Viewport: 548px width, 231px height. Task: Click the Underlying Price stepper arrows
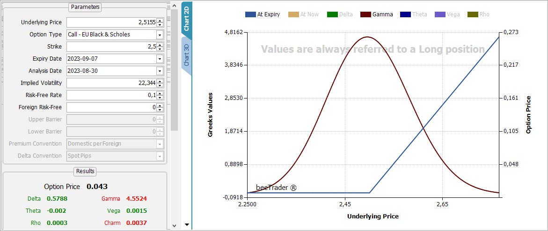coord(160,22)
